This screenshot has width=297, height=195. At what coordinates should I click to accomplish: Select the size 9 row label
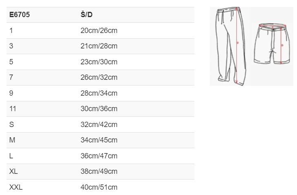(11, 93)
